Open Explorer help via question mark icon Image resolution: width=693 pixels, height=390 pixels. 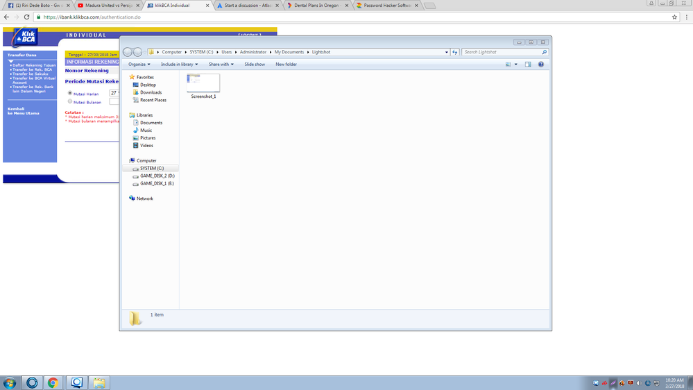pyautogui.click(x=541, y=65)
